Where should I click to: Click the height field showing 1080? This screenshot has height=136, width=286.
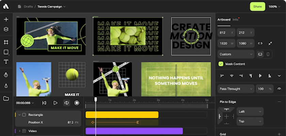point(245,43)
